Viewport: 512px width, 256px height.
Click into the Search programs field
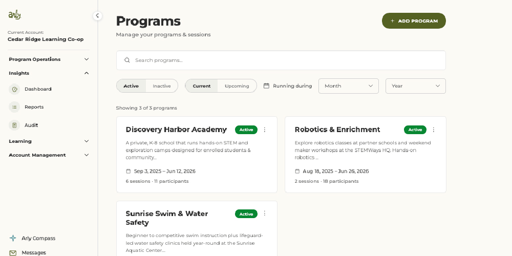pyautogui.click(x=281, y=60)
